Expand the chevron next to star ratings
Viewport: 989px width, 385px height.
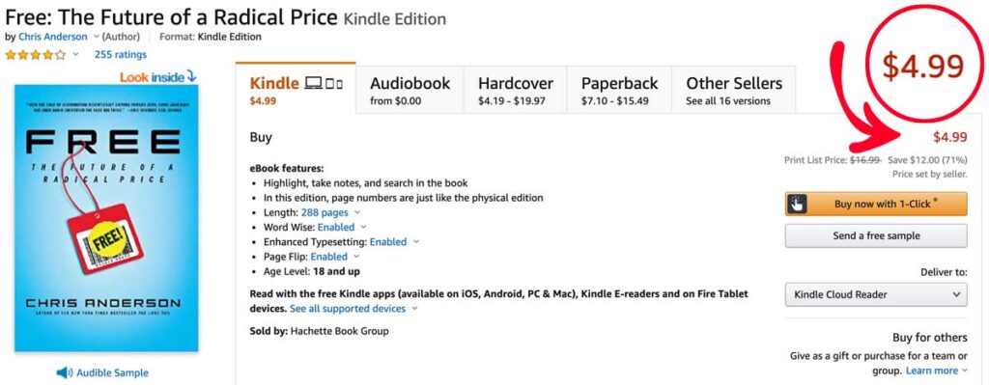coord(75,54)
